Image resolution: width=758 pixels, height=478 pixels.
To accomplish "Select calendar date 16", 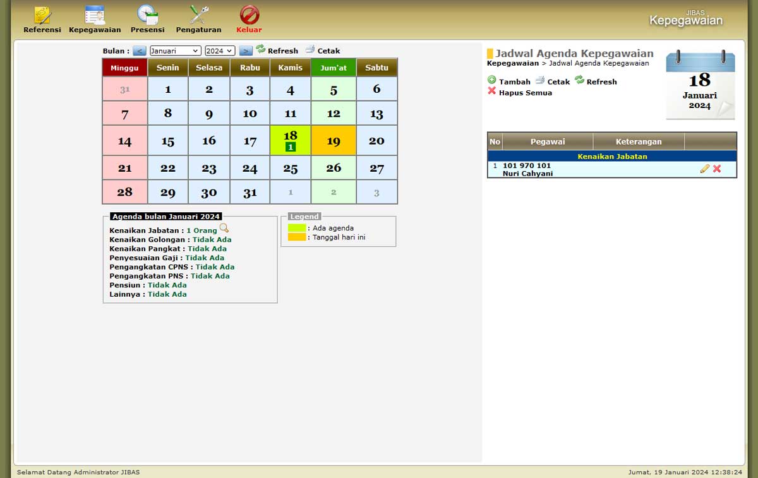I will (209, 140).
